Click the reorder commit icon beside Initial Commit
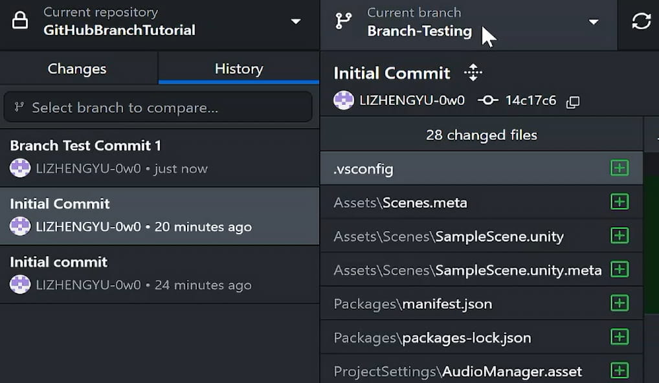659x383 pixels. [x=473, y=72]
